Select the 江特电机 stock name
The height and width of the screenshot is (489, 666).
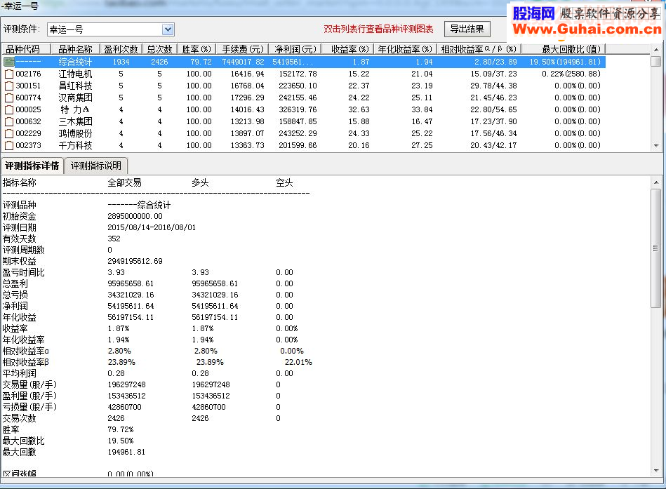[75, 74]
